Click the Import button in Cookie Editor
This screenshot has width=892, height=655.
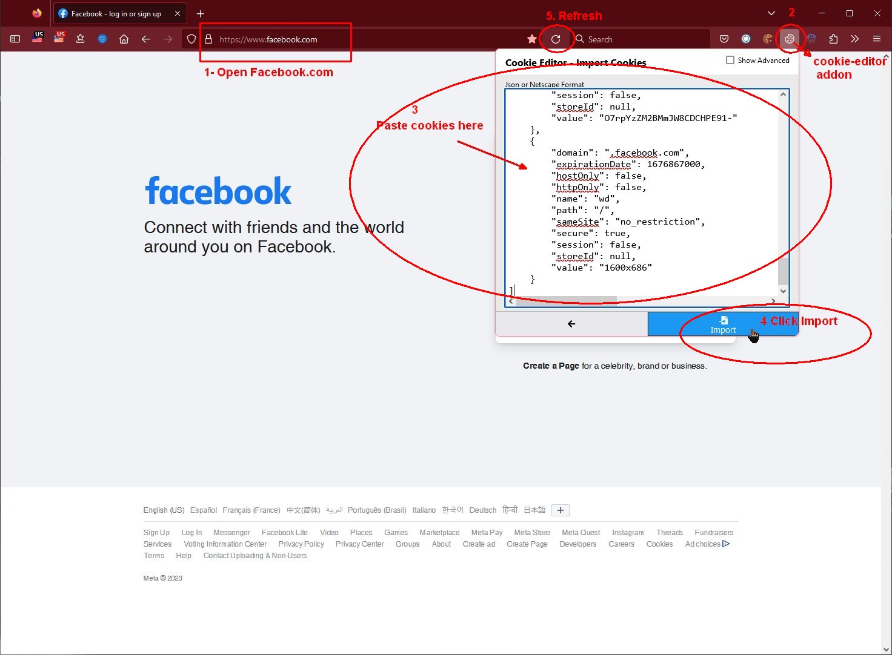722,324
